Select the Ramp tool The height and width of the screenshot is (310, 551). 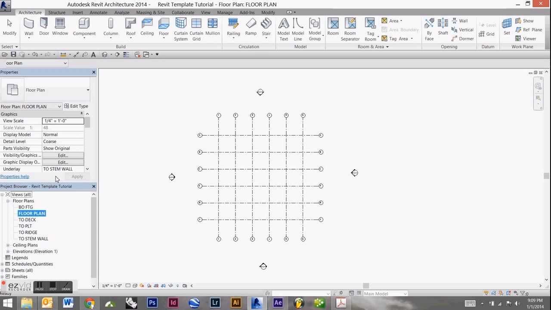251,27
